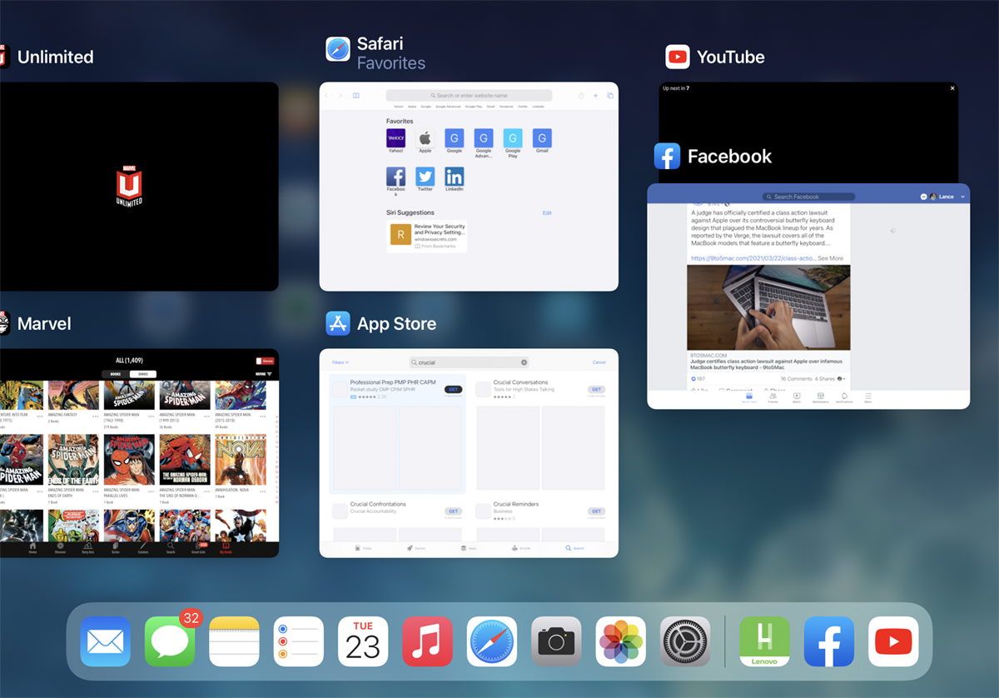This screenshot has height=698, width=999.
Task: Launch the Music app from dock
Action: coord(427,641)
